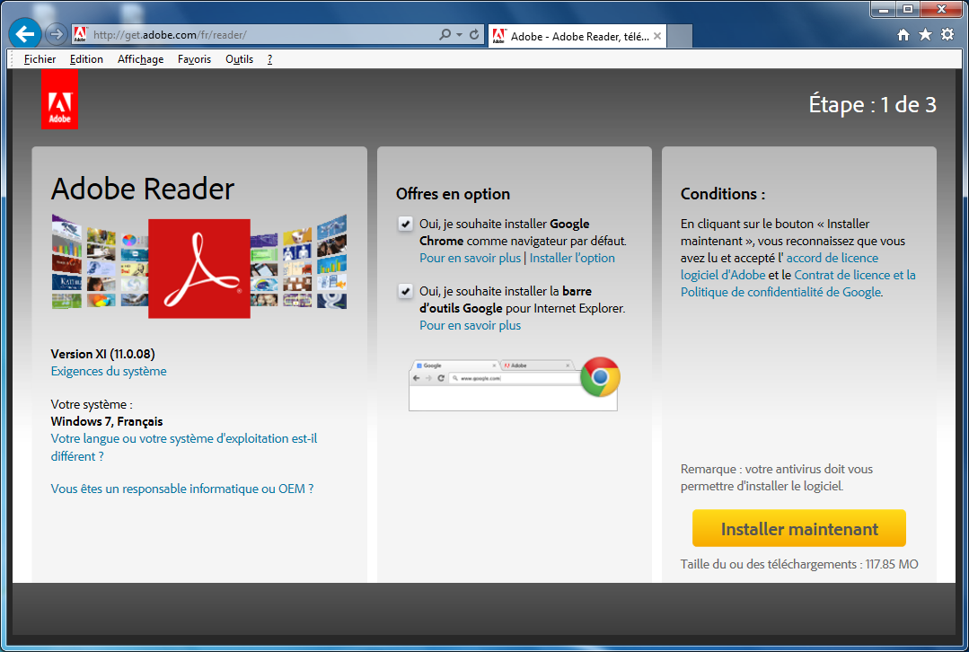Screen dimensions: 969x652
Task: Click the browser forward arrow button
Action: (57, 35)
